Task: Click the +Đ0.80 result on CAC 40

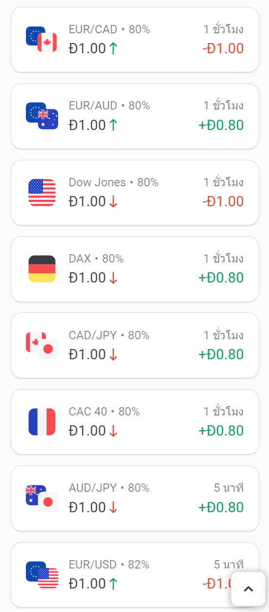Action: [221, 431]
